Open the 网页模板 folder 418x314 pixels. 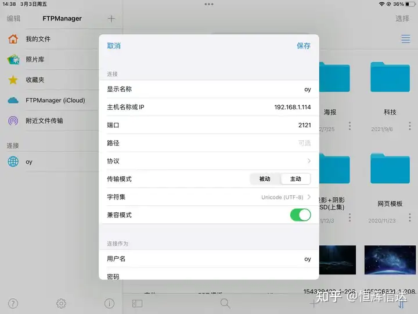tap(390, 169)
